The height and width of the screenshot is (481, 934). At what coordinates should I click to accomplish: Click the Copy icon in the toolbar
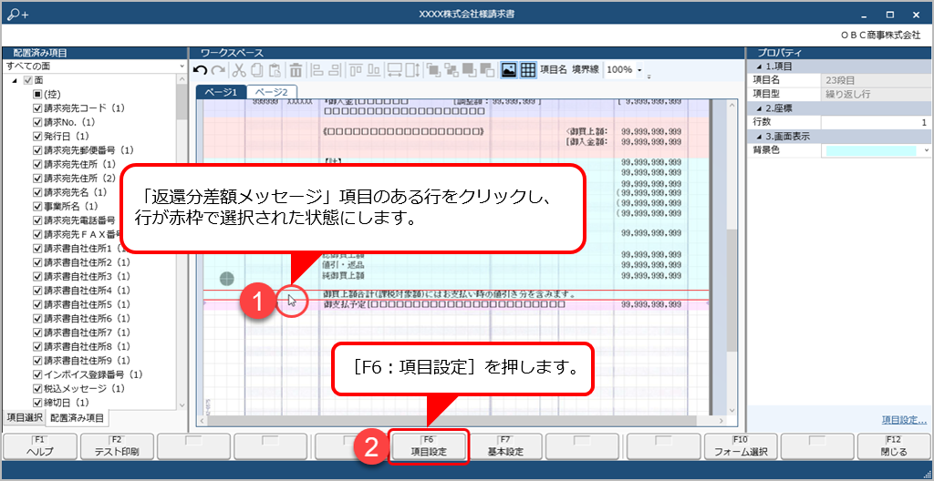[256, 70]
